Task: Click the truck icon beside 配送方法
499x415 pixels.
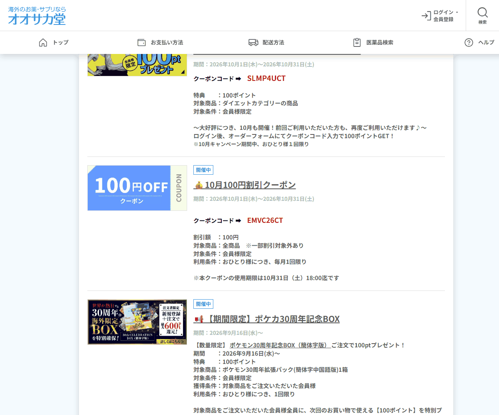Action: pyautogui.click(x=253, y=42)
